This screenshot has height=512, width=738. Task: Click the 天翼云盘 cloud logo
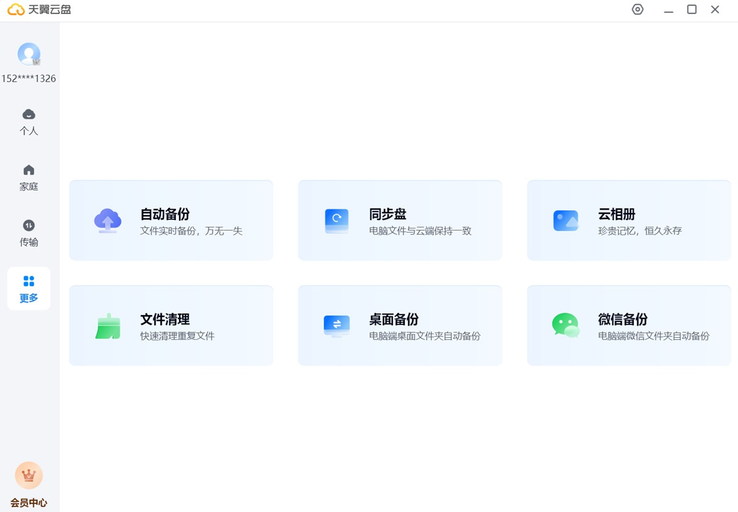coord(16,10)
